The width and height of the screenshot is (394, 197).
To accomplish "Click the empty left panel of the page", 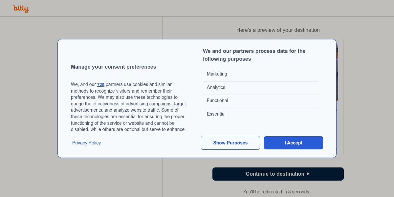I will 82,177.
